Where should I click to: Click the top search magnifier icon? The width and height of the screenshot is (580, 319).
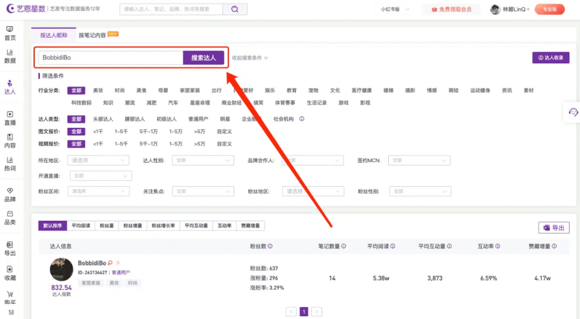click(235, 9)
